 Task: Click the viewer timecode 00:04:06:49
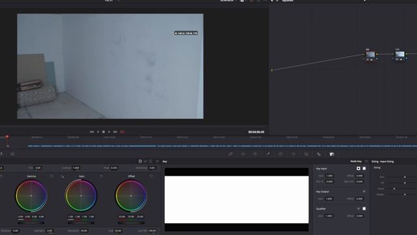pos(256,132)
